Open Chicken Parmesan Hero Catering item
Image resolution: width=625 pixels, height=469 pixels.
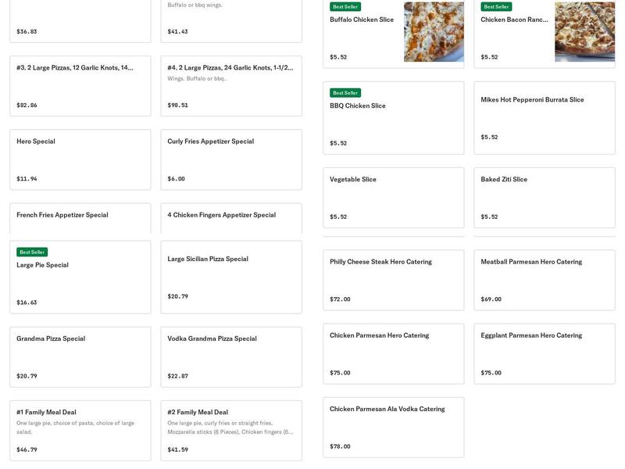[393, 353]
